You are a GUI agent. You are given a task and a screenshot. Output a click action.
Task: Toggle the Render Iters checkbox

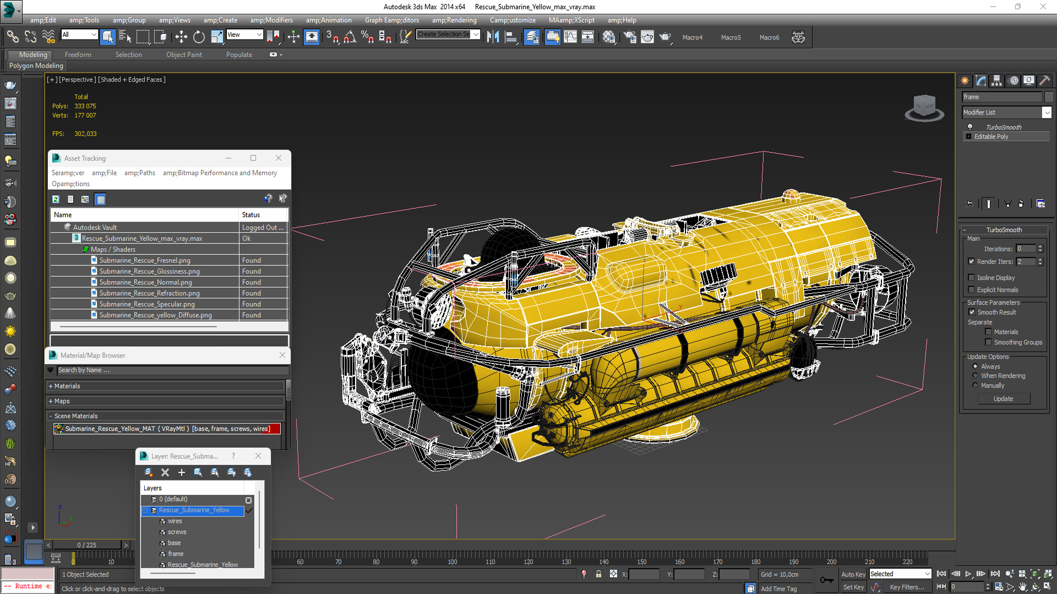971,261
